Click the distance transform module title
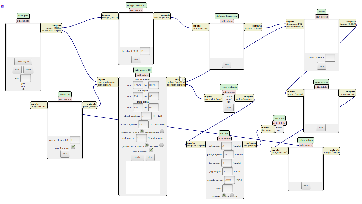This screenshot has height=204, width=362. point(227,16)
